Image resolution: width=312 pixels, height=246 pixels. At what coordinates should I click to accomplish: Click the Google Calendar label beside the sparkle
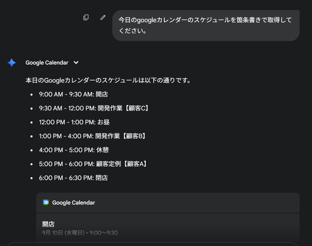pos(47,63)
